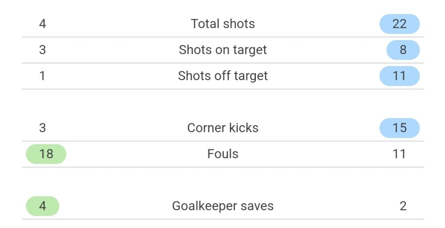Click the Goalkeeper saves label
Image resolution: width=445 pixels, height=228 pixels.
point(223,206)
